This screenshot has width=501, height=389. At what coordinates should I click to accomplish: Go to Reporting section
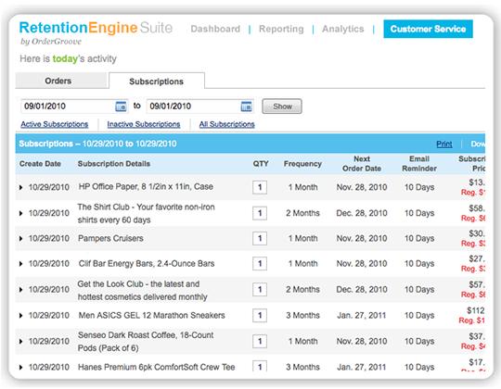pos(281,29)
